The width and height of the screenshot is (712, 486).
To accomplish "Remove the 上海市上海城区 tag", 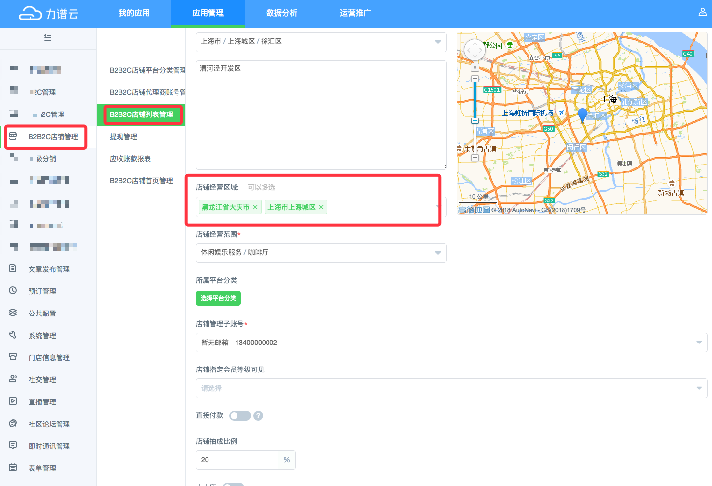I will pos(321,207).
